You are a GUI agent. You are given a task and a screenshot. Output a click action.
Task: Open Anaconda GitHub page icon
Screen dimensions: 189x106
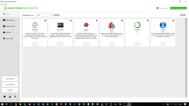pyautogui.click(x=15, y=97)
